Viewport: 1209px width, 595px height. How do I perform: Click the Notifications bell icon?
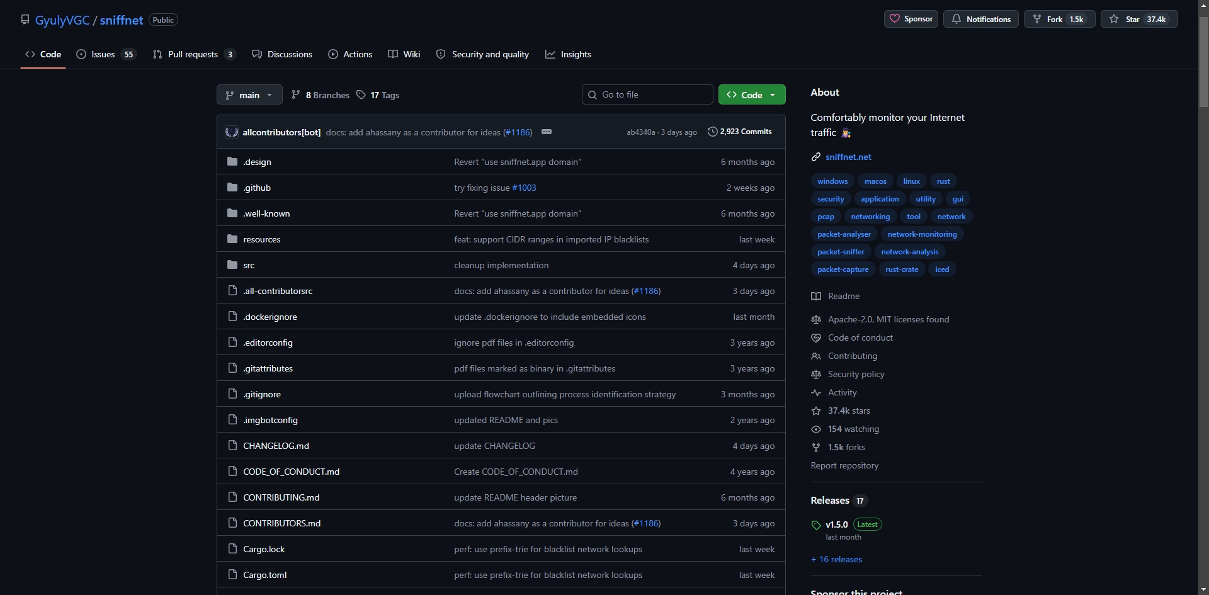click(x=956, y=19)
